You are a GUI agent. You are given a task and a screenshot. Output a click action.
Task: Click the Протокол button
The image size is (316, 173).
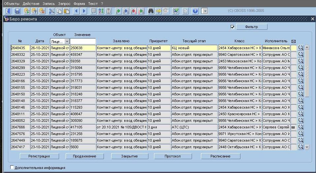coord(173,156)
